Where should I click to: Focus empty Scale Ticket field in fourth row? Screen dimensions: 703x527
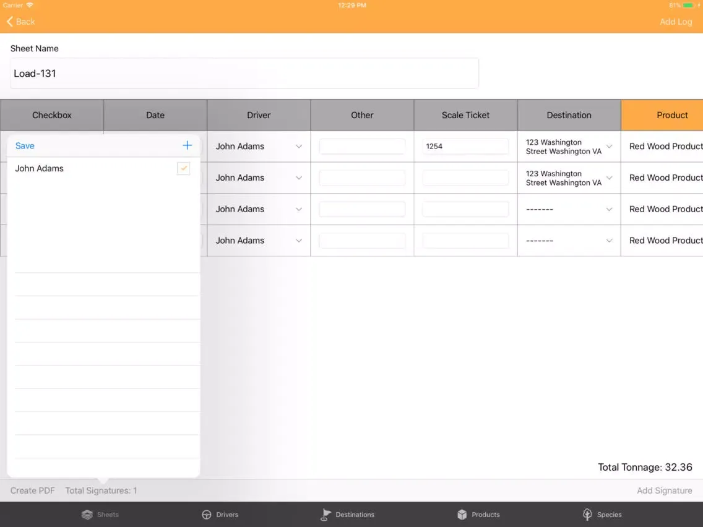tap(465, 241)
